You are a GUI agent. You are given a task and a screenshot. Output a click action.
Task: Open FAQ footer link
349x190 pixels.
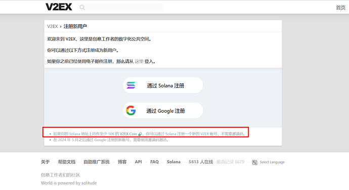(154, 162)
